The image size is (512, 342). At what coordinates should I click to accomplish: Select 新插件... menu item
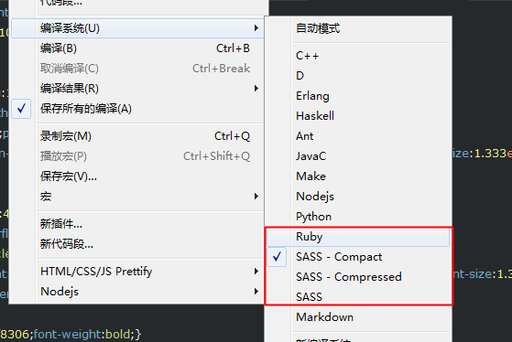pyautogui.click(x=137, y=224)
